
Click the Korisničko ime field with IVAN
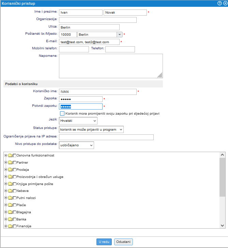(98, 92)
